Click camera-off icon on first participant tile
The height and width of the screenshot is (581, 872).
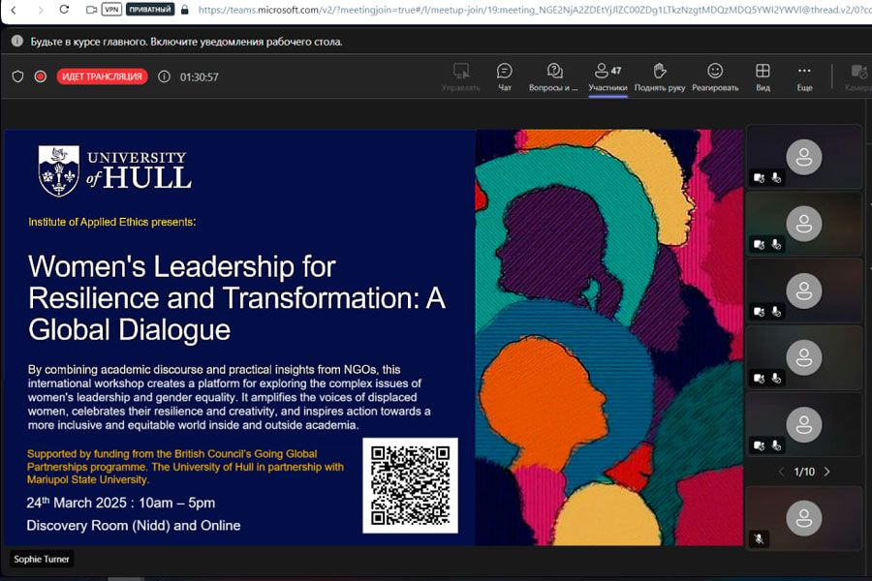(759, 178)
